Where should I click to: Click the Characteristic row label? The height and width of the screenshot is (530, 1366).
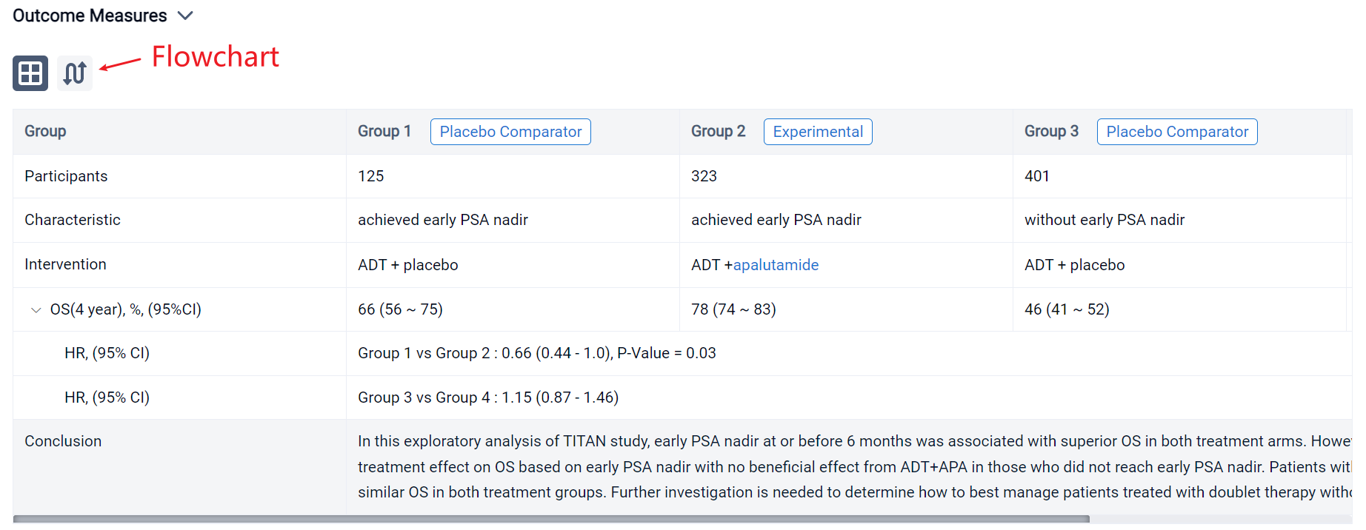click(72, 220)
